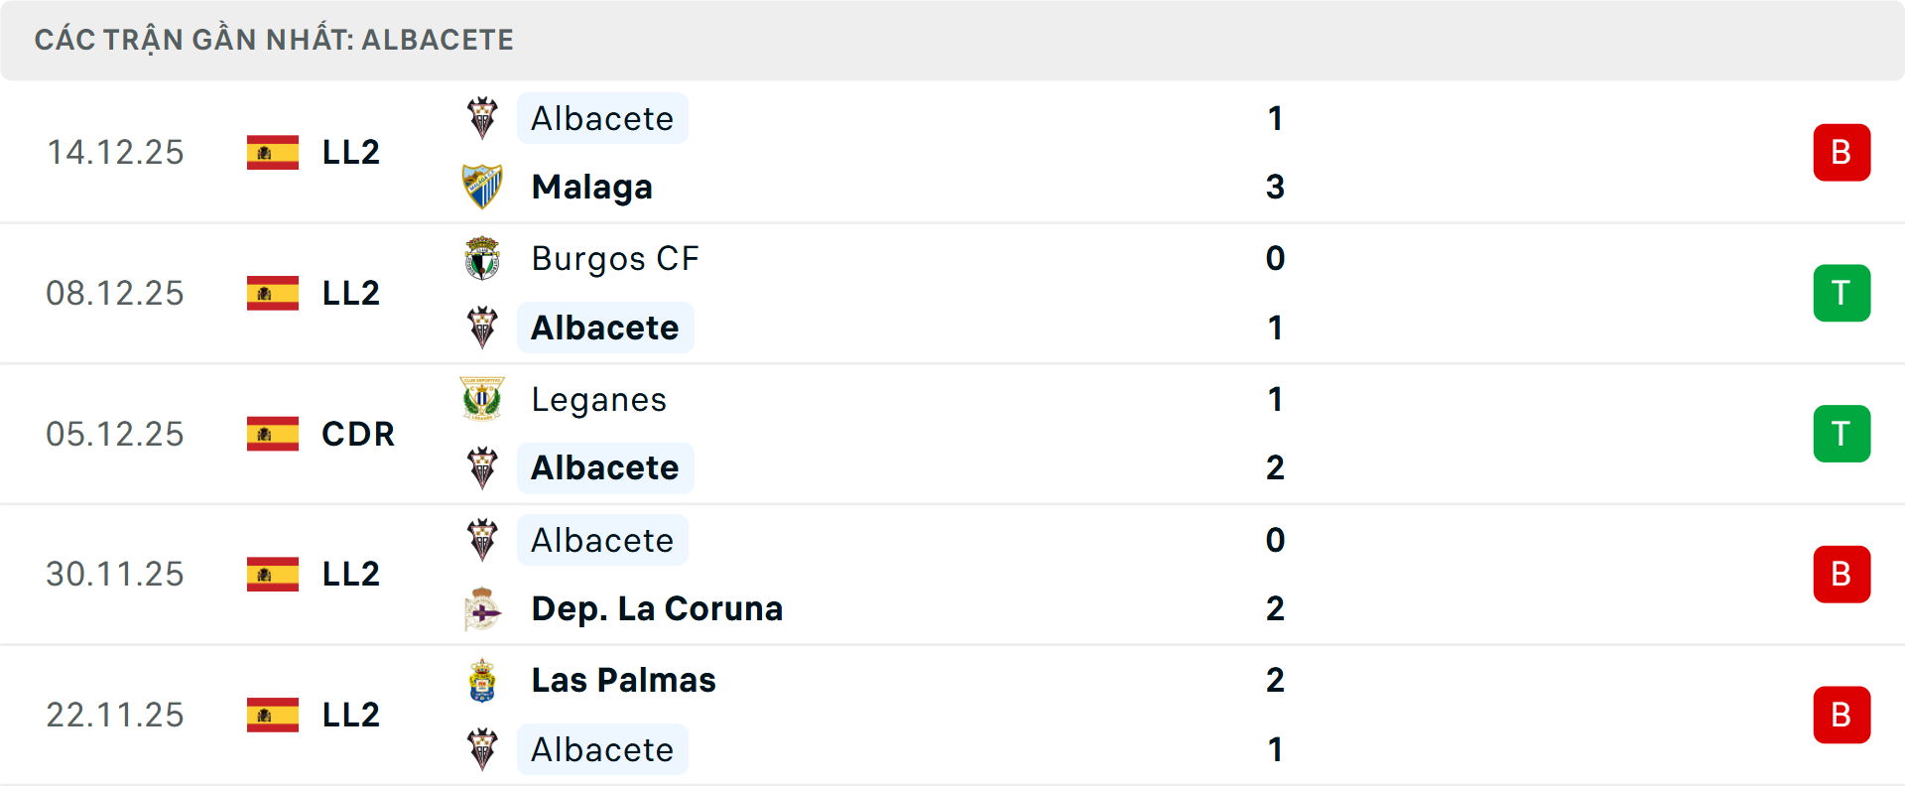The image size is (1905, 786).
Task: Click Albacete crest in the Malaga match
Action: pos(482,118)
